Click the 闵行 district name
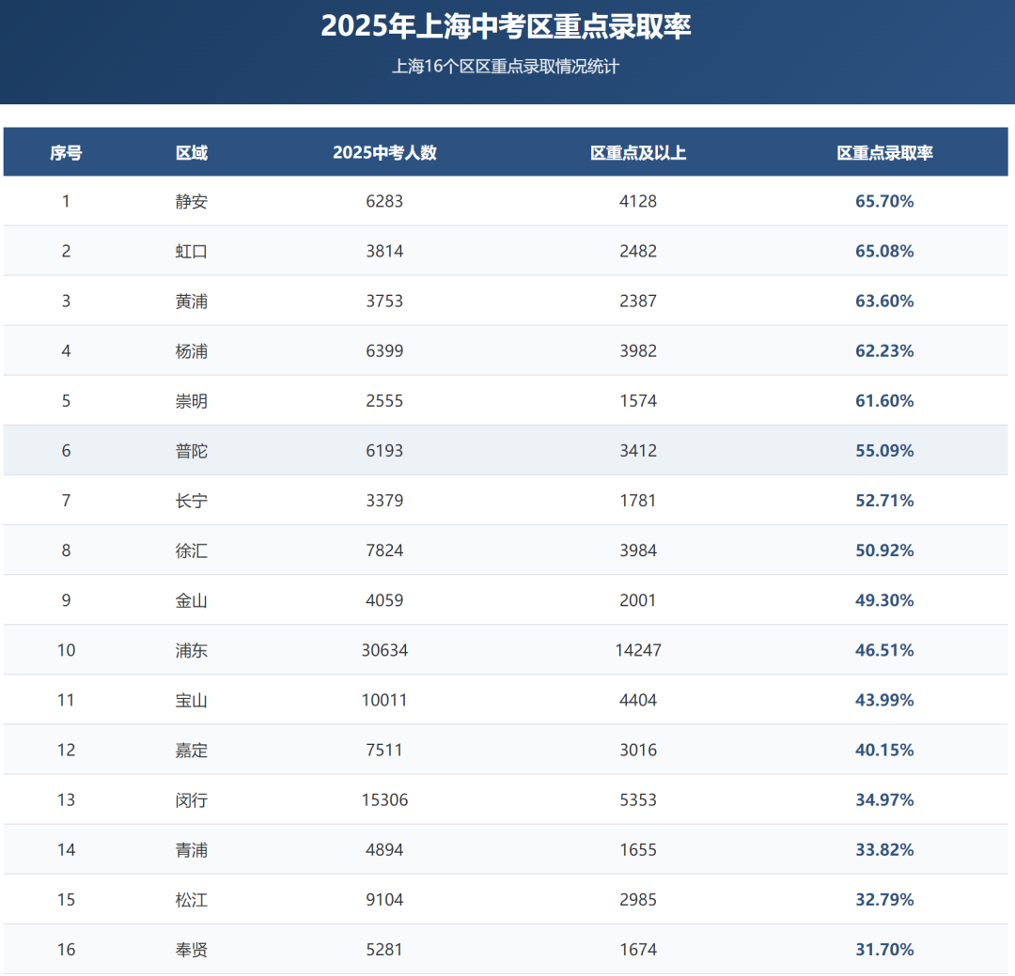This screenshot has height=976, width=1015. coord(192,800)
